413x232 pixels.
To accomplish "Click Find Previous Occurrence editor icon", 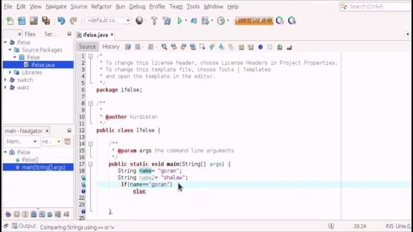I will pyautogui.click(x=174, y=47).
